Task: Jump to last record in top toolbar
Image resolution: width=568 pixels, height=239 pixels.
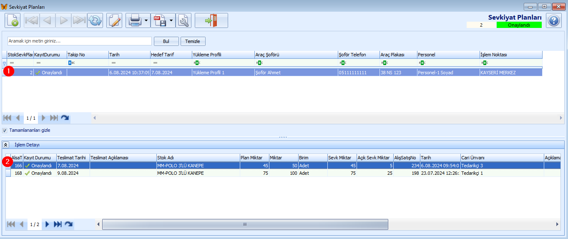Action: coord(79,20)
